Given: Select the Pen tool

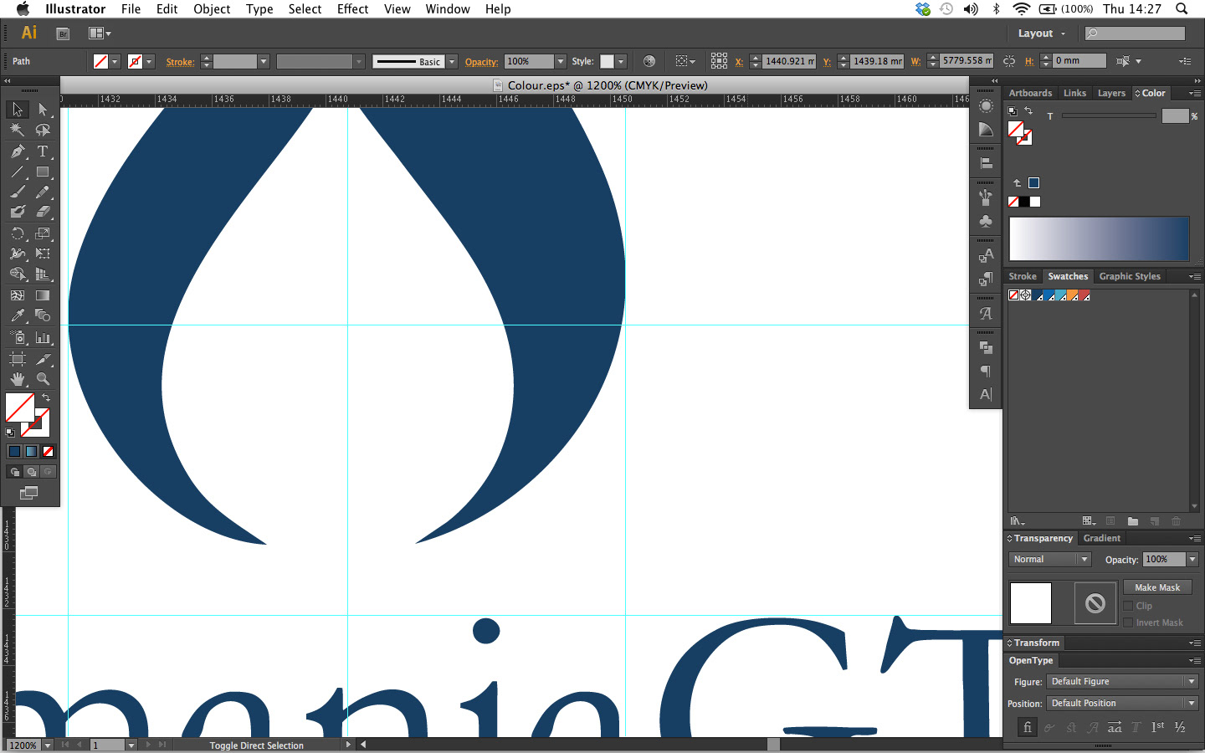Looking at the screenshot, I should [x=17, y=151].
